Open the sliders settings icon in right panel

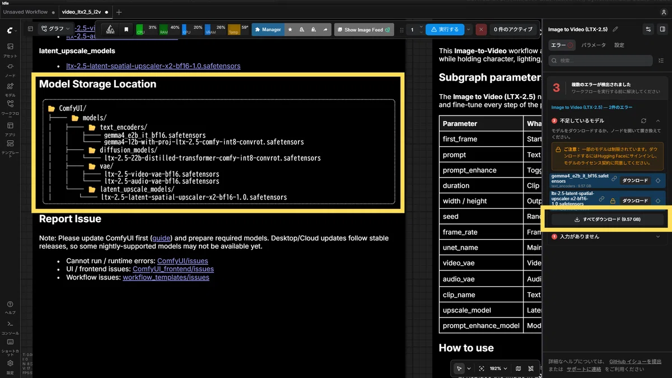pyautogui.click(x=648, y=29)
